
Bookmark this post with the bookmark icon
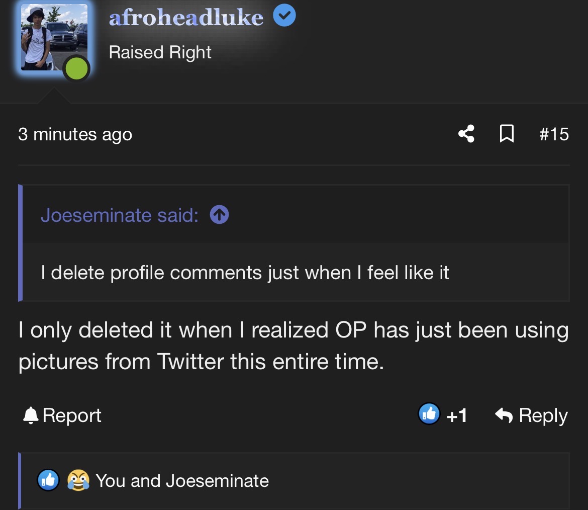click(507, 134)
